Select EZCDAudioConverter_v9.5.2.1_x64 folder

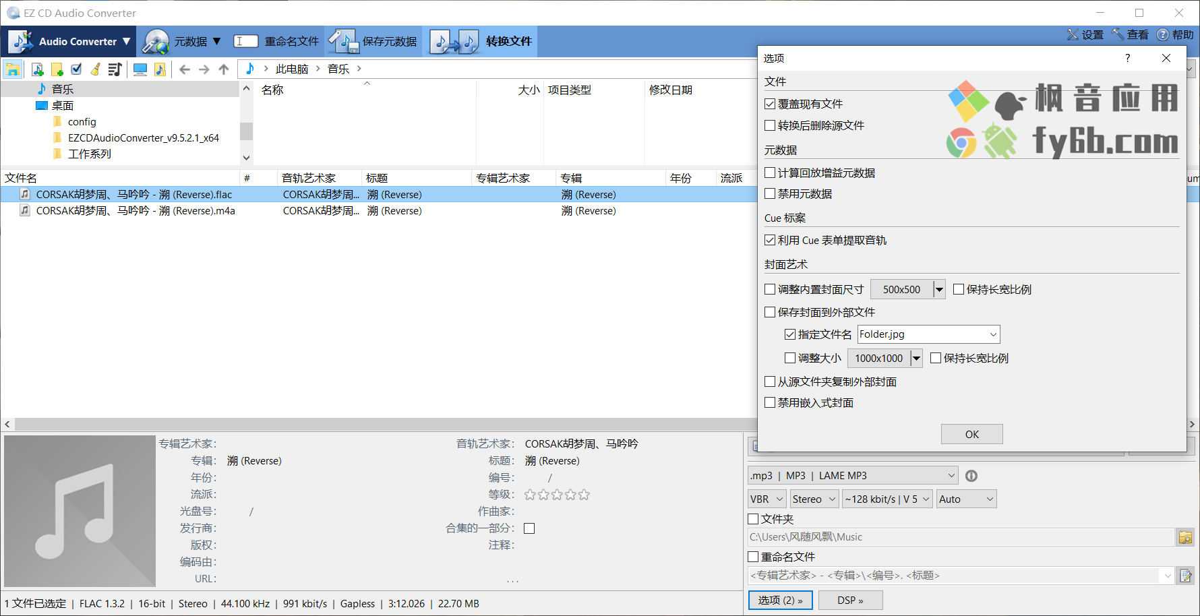[x=143, y=138]
